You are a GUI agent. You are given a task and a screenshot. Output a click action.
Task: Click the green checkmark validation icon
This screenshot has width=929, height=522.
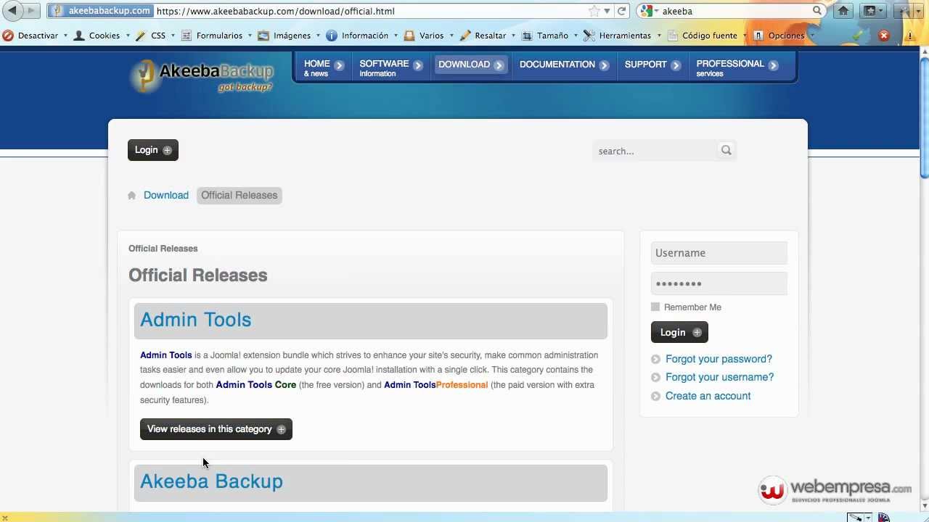(x=859, y=36)
